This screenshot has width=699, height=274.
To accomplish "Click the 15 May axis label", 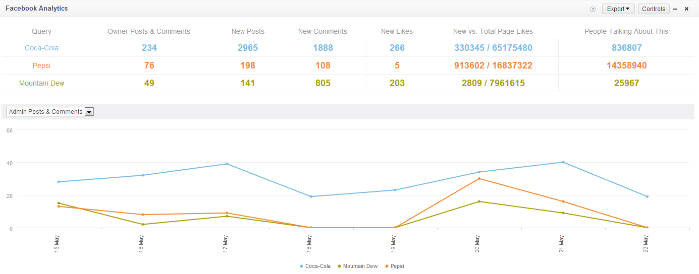I will [x=57, y=244].
